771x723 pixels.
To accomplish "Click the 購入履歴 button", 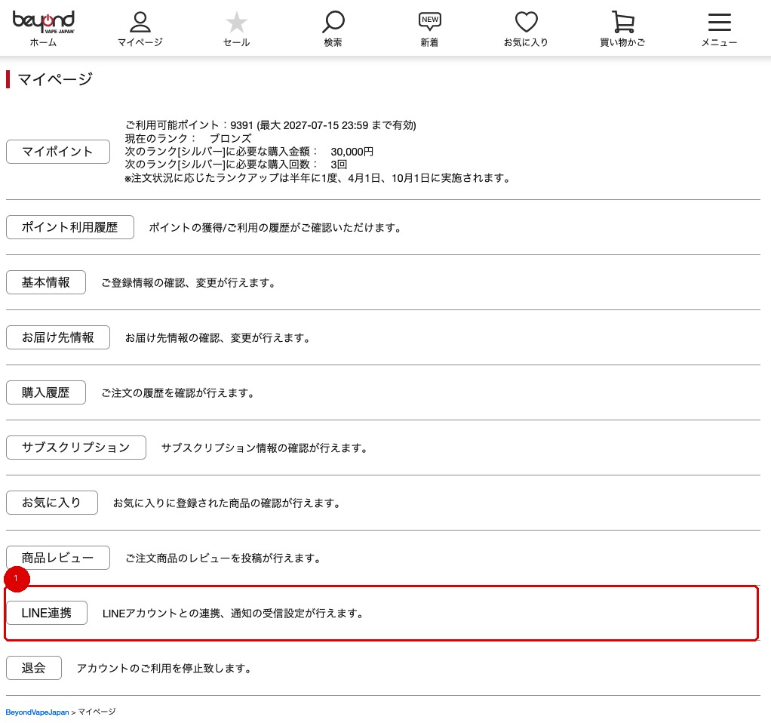I will tap(46, 392).
